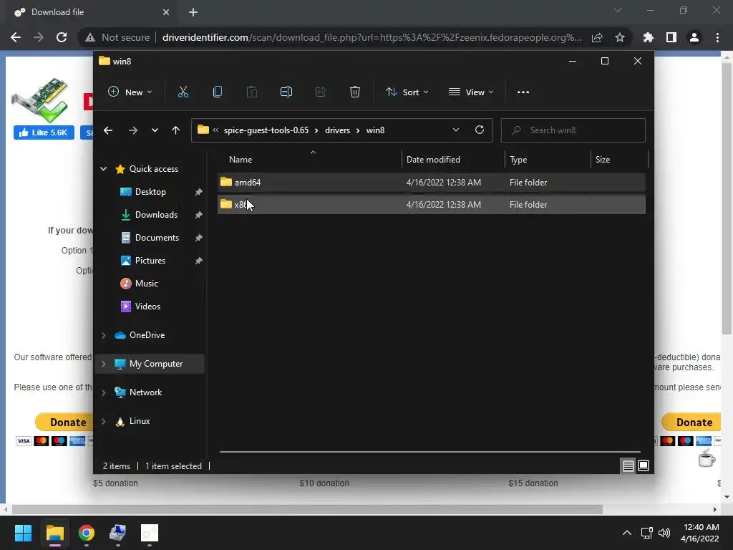The width and height of the screenshot is (733, 550).
Task: Bookmark this page with star icon
Action: click(620, 37)
